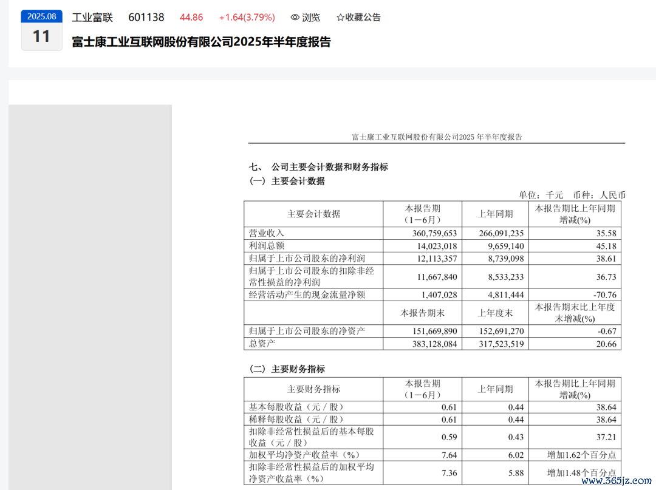The width and height of the screenshot is (656, 490).
Task: Click prior net profit 8,739,098
Action: 506,259
